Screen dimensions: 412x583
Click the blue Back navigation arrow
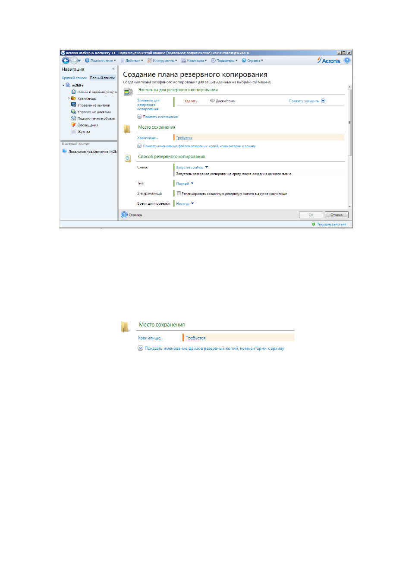(x=66, y=60)
